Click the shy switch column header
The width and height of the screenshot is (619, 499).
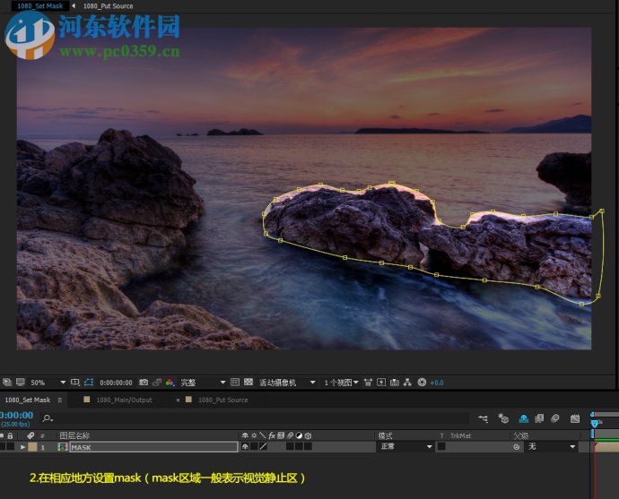(x=245, y=435)
